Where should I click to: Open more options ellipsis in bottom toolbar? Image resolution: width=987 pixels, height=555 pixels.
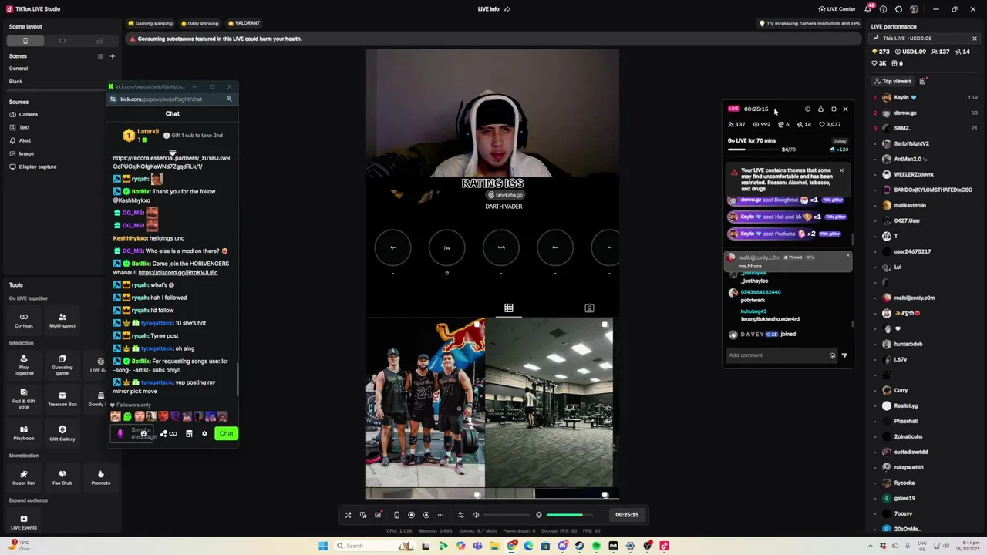(x=440, y=515)
